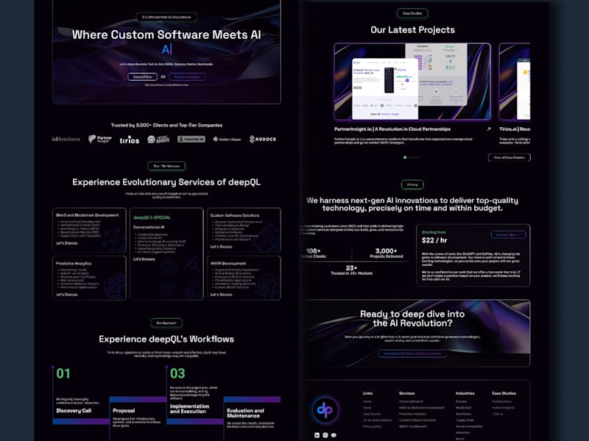Viewport: 589px width, 441px height.
Task: Click AR/VR Development in footer Services
Action: click(x=413, y=426)
